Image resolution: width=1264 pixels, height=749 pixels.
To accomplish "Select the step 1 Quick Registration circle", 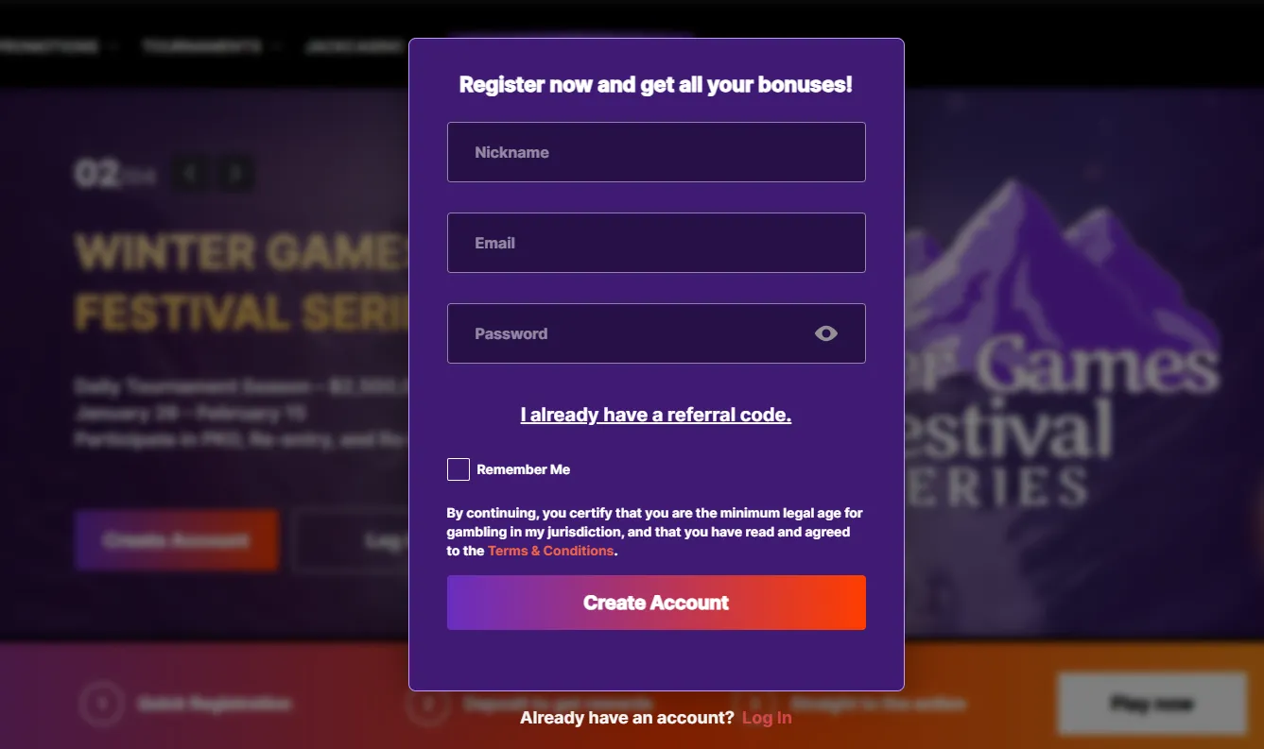I will tap(102, 704).
